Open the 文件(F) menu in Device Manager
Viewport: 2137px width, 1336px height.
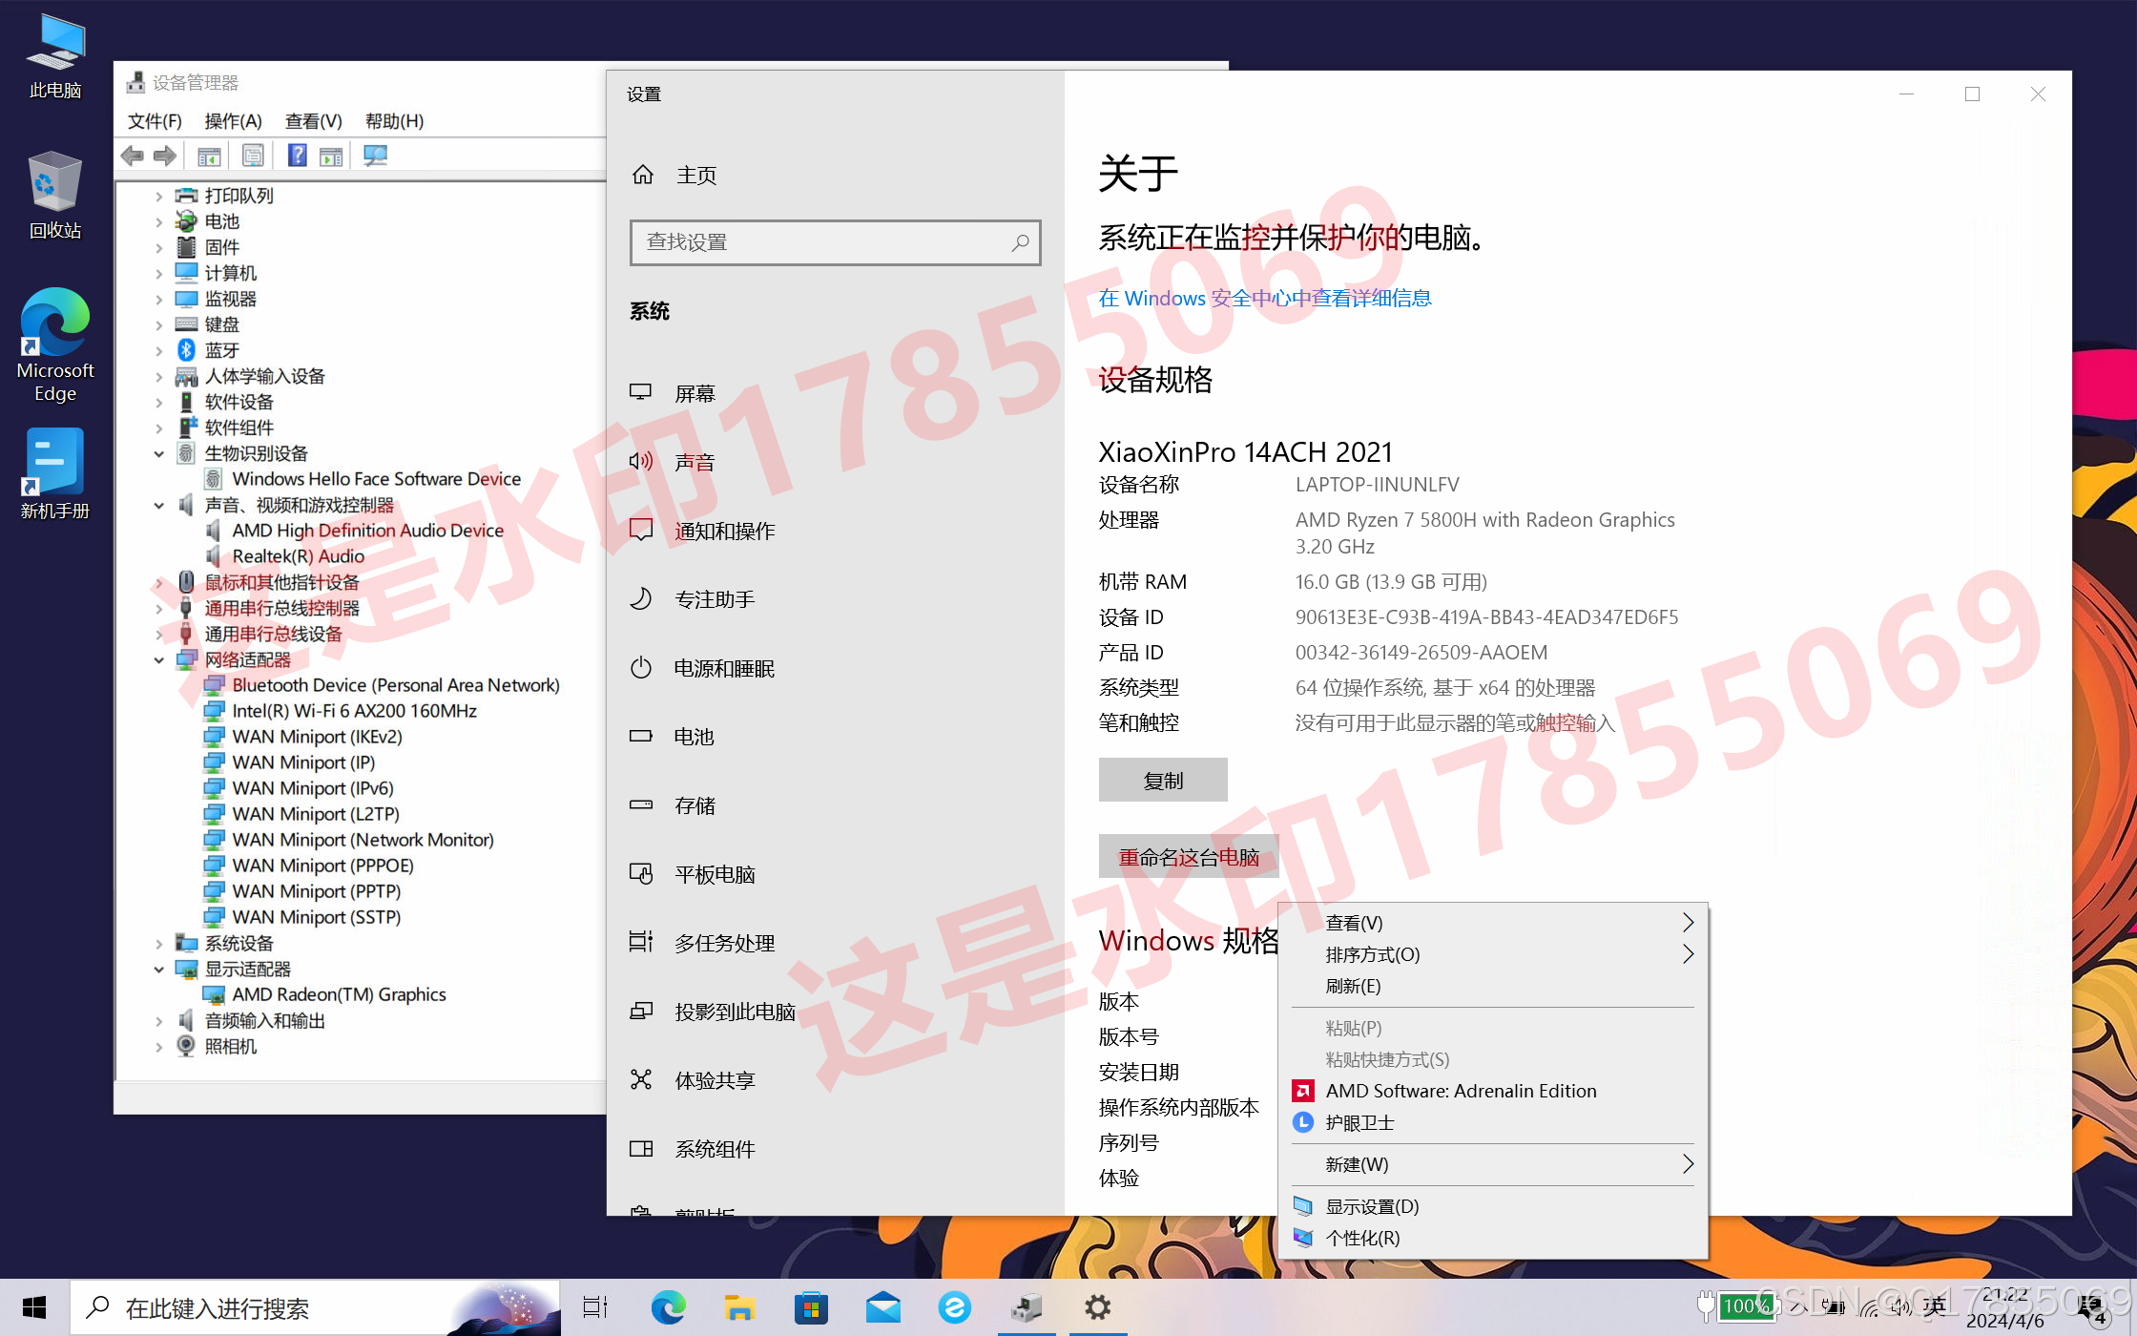pos(155,121)
